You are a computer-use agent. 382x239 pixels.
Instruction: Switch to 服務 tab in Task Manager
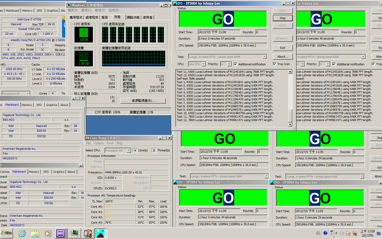[105, 18]
